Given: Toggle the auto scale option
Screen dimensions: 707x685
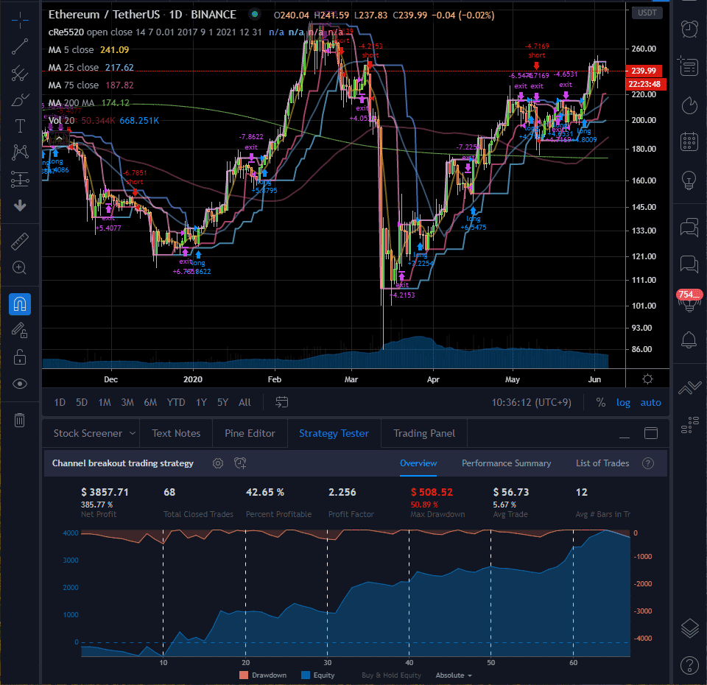Looking at the screenshot, I should (650, 402).
